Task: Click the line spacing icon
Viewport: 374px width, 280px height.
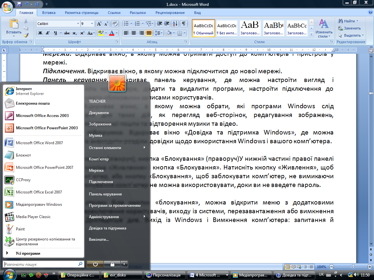Action: (x=157, y=33)
